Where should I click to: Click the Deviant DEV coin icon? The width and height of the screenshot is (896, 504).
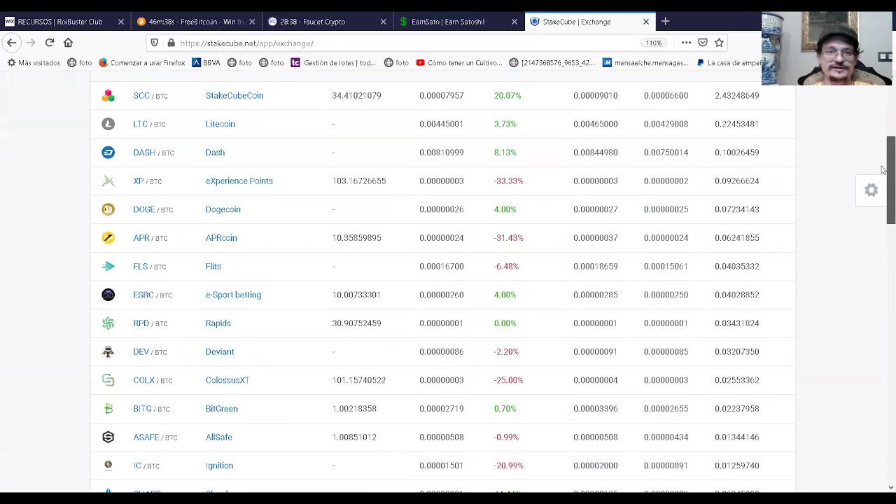[x=108, y=351]
